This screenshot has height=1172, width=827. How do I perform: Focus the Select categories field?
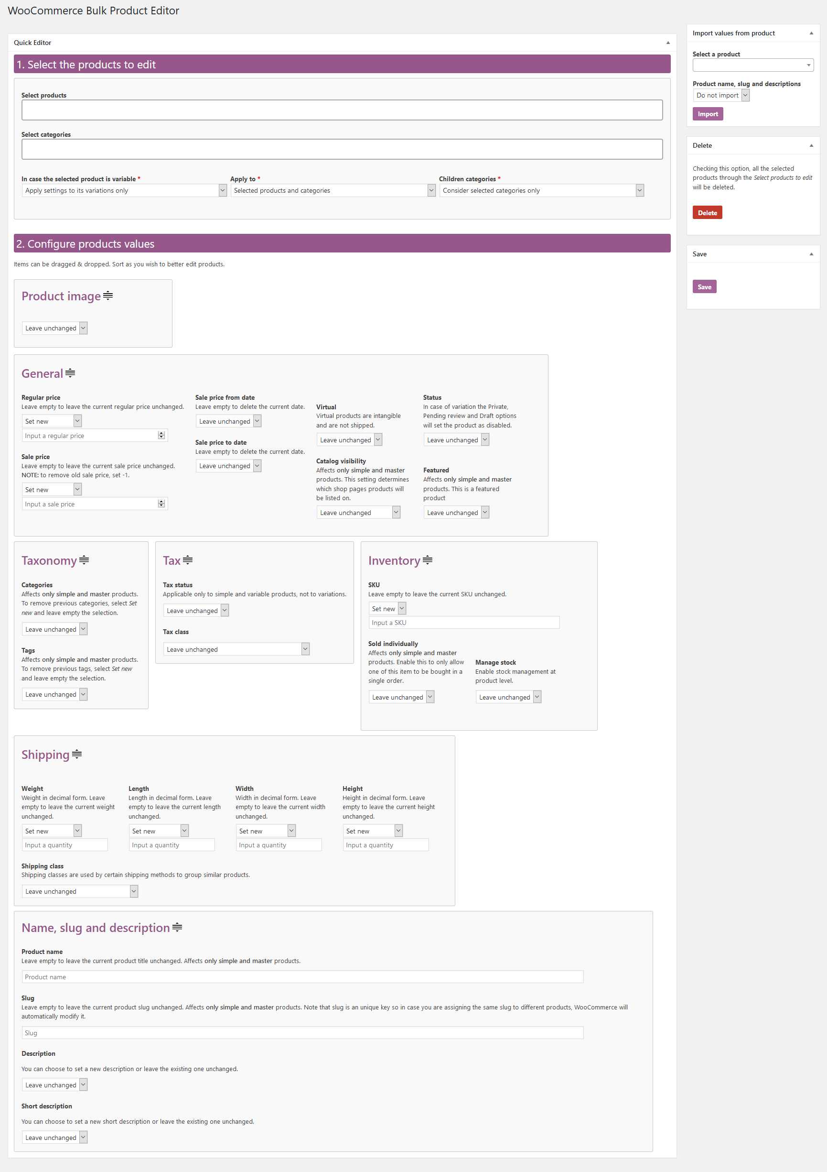[342, 150]
